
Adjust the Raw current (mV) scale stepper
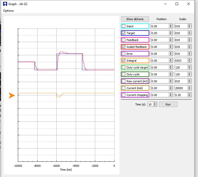click(189, 81)
